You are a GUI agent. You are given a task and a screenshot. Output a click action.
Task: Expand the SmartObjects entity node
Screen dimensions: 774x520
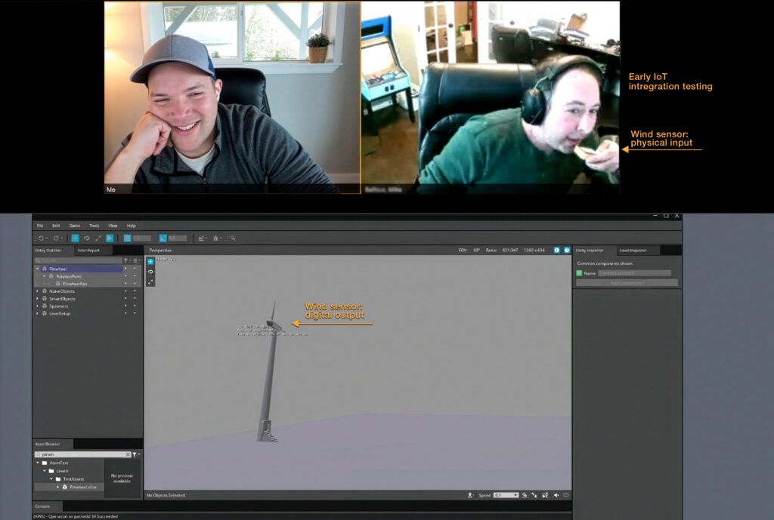38,299
